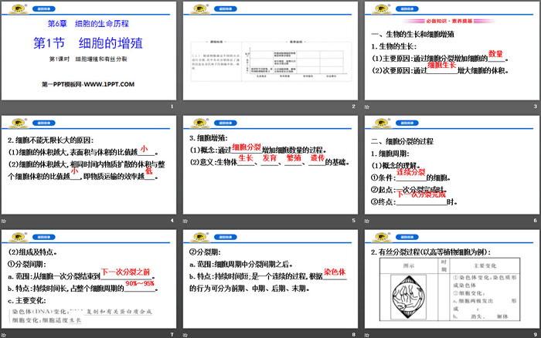Select slide 9 about 有丝分裂过程
The image size is (541, 338).
point(451,279)
